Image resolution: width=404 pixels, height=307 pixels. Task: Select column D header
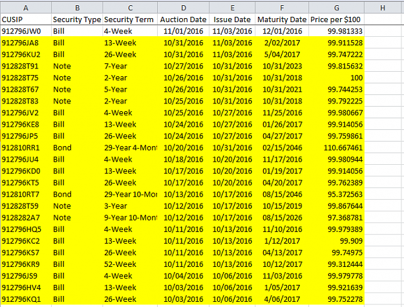184,8
